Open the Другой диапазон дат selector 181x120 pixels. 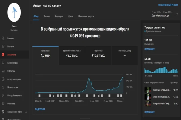tap(160, 16)
